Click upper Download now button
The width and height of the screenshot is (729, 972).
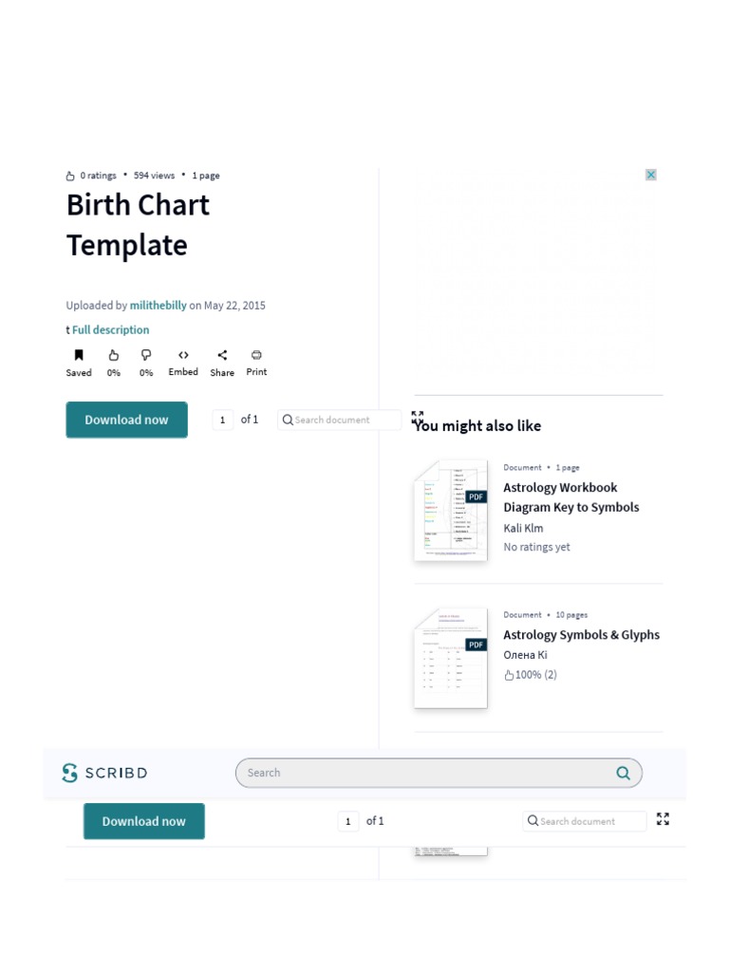pyautogui.click(x=126, y=420)
